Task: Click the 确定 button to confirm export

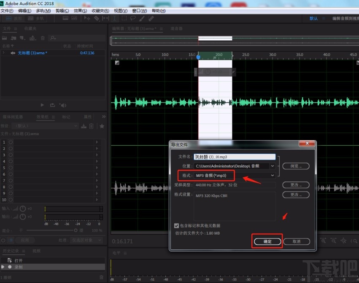Action: click(x=267, y=241)
